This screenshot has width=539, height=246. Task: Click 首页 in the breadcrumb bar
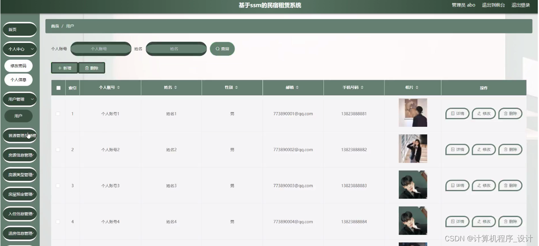point(55,26)
